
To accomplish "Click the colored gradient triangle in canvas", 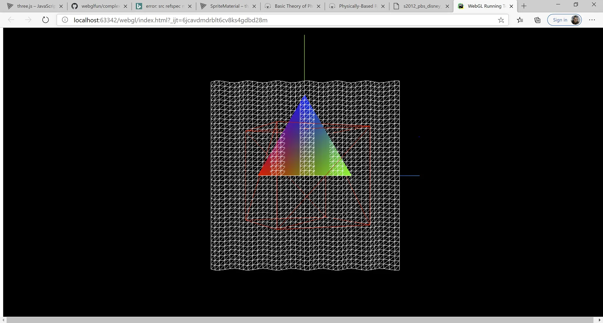I will point(304,147).
